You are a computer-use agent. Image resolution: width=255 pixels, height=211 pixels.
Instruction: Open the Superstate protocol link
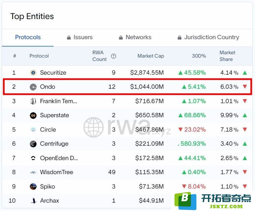pyautogui.click(x=54, y=116)
